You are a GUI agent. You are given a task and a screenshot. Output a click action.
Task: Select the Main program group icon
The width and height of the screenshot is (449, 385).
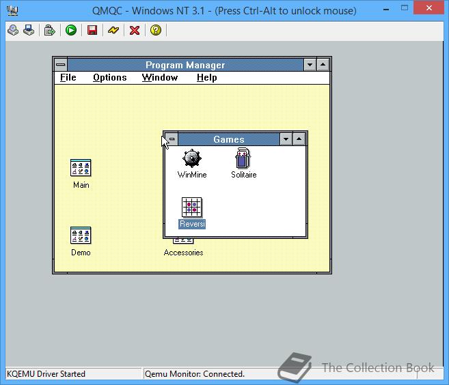(x=81, y=168)
